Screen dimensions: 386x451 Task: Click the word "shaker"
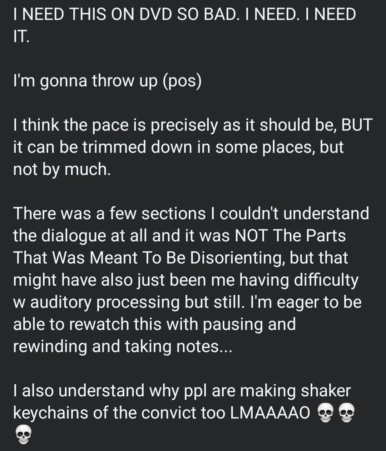coord(326,391)
